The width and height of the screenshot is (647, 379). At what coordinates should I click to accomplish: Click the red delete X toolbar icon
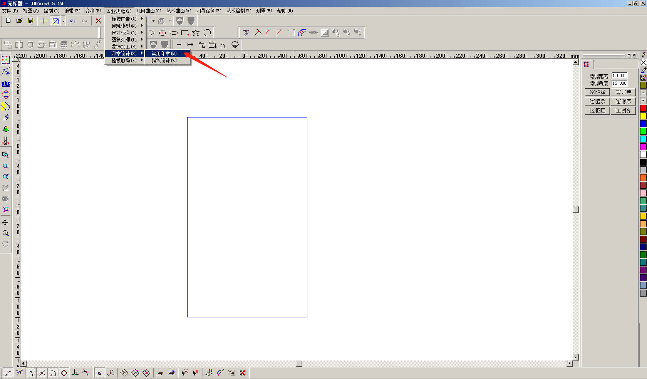pos(98,21)
